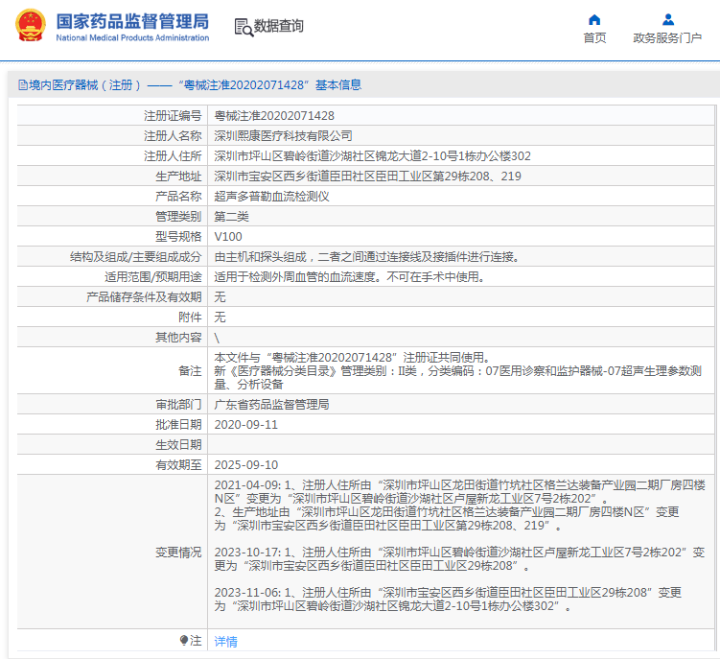Click National Medical Products Administration subtitle
This screenshot has height=659, width=720.
click(132, 37)
